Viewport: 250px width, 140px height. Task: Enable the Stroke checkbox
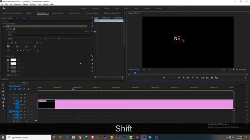(8, 64)
